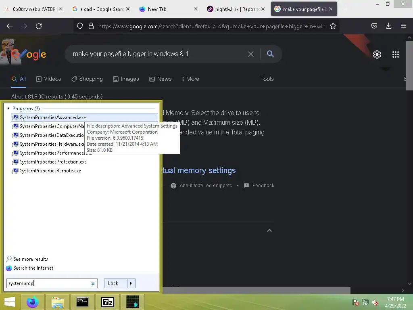Open the Firefox downloads panel
The image size is (413, 310).
pyautogui.click(x=388, y=26)
